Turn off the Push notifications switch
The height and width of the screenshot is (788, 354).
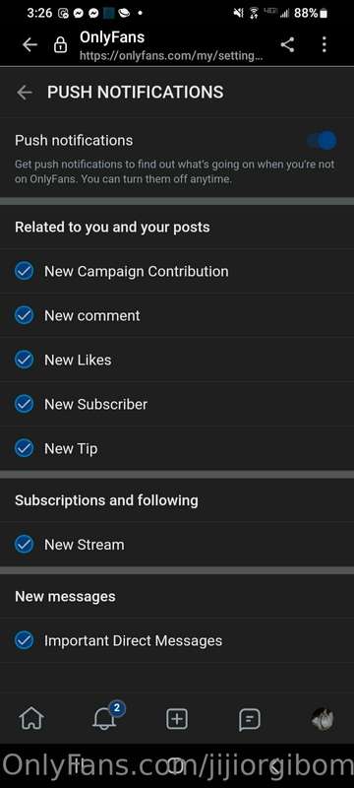click(x=323, y=140)
